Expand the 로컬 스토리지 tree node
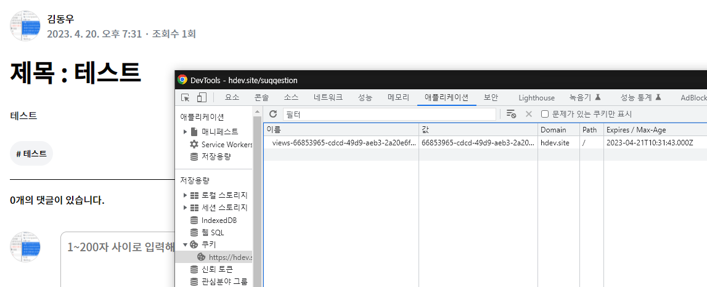Image resolution: width=707 pixels, height=287 pixels. point(185,195)
